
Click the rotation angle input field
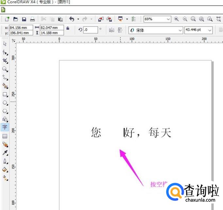90,30
